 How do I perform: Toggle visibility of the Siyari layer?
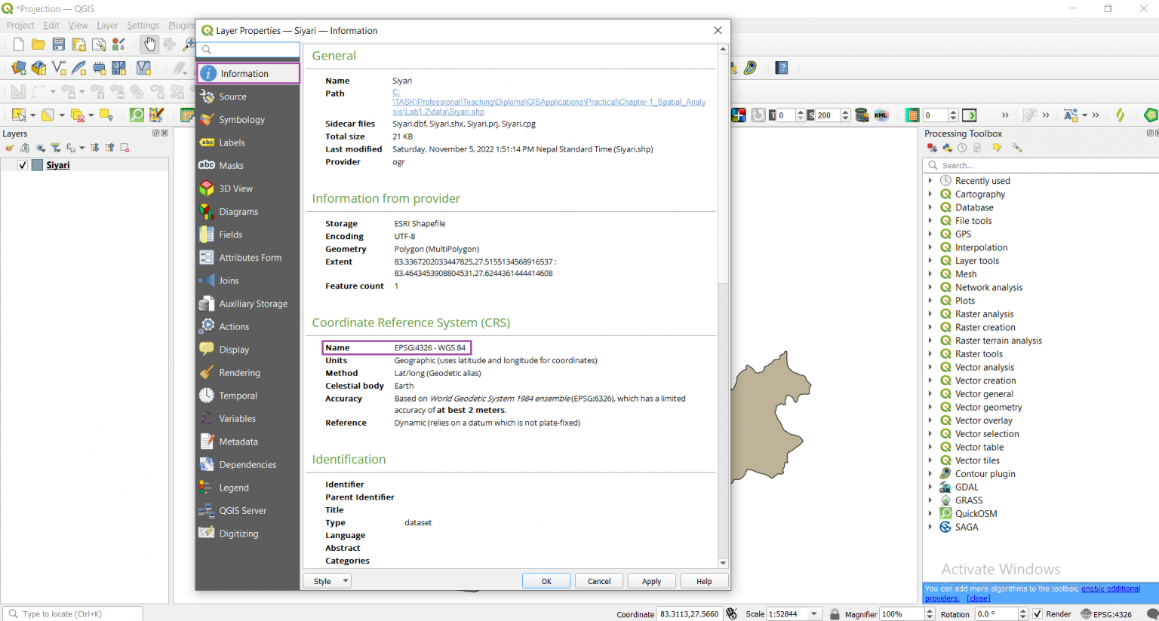(x=22, y=164)
